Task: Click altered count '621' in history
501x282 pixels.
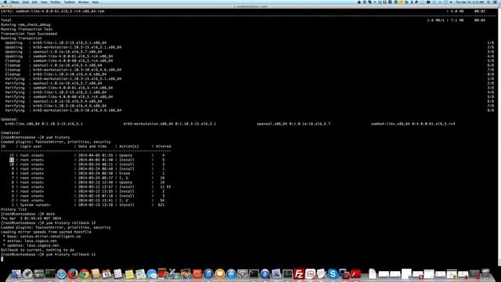Action: coord(161,205)
